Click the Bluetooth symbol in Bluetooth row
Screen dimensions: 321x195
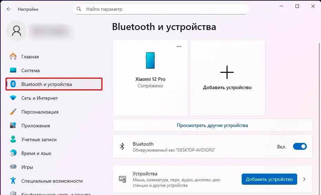click(x=122, y=146)
